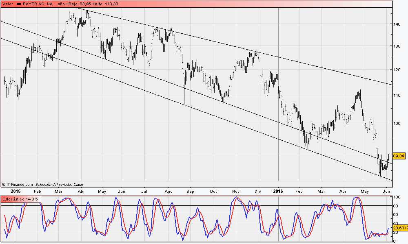Click the 2016 year marker on time axis
The height and width of the screenshot is (244, 408).
pos(278,191)
